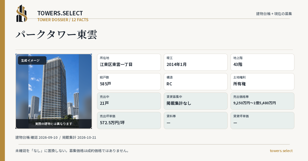Select the 賃料帯 card

[x=196, y=120]
